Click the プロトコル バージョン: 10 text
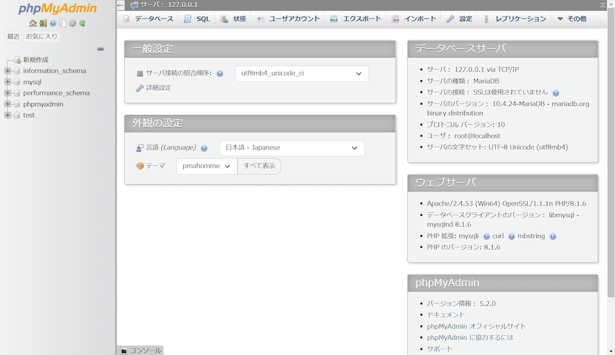This screenshot has height=355, width=615. [x=466, y=125]
